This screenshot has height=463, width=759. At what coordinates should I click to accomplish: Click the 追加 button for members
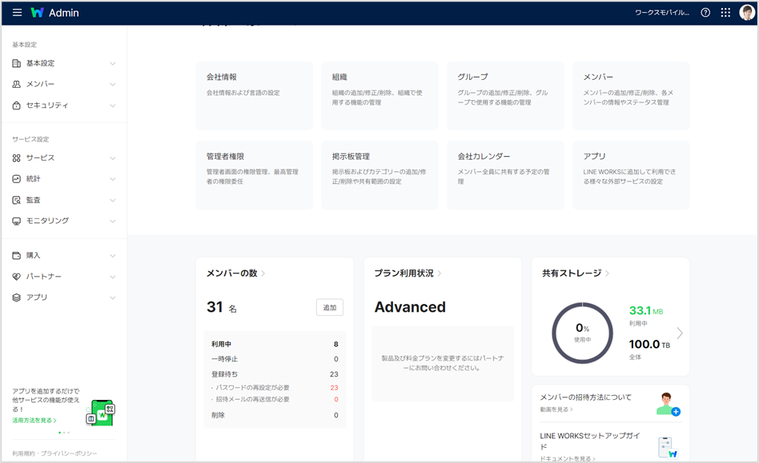(329, 307)
